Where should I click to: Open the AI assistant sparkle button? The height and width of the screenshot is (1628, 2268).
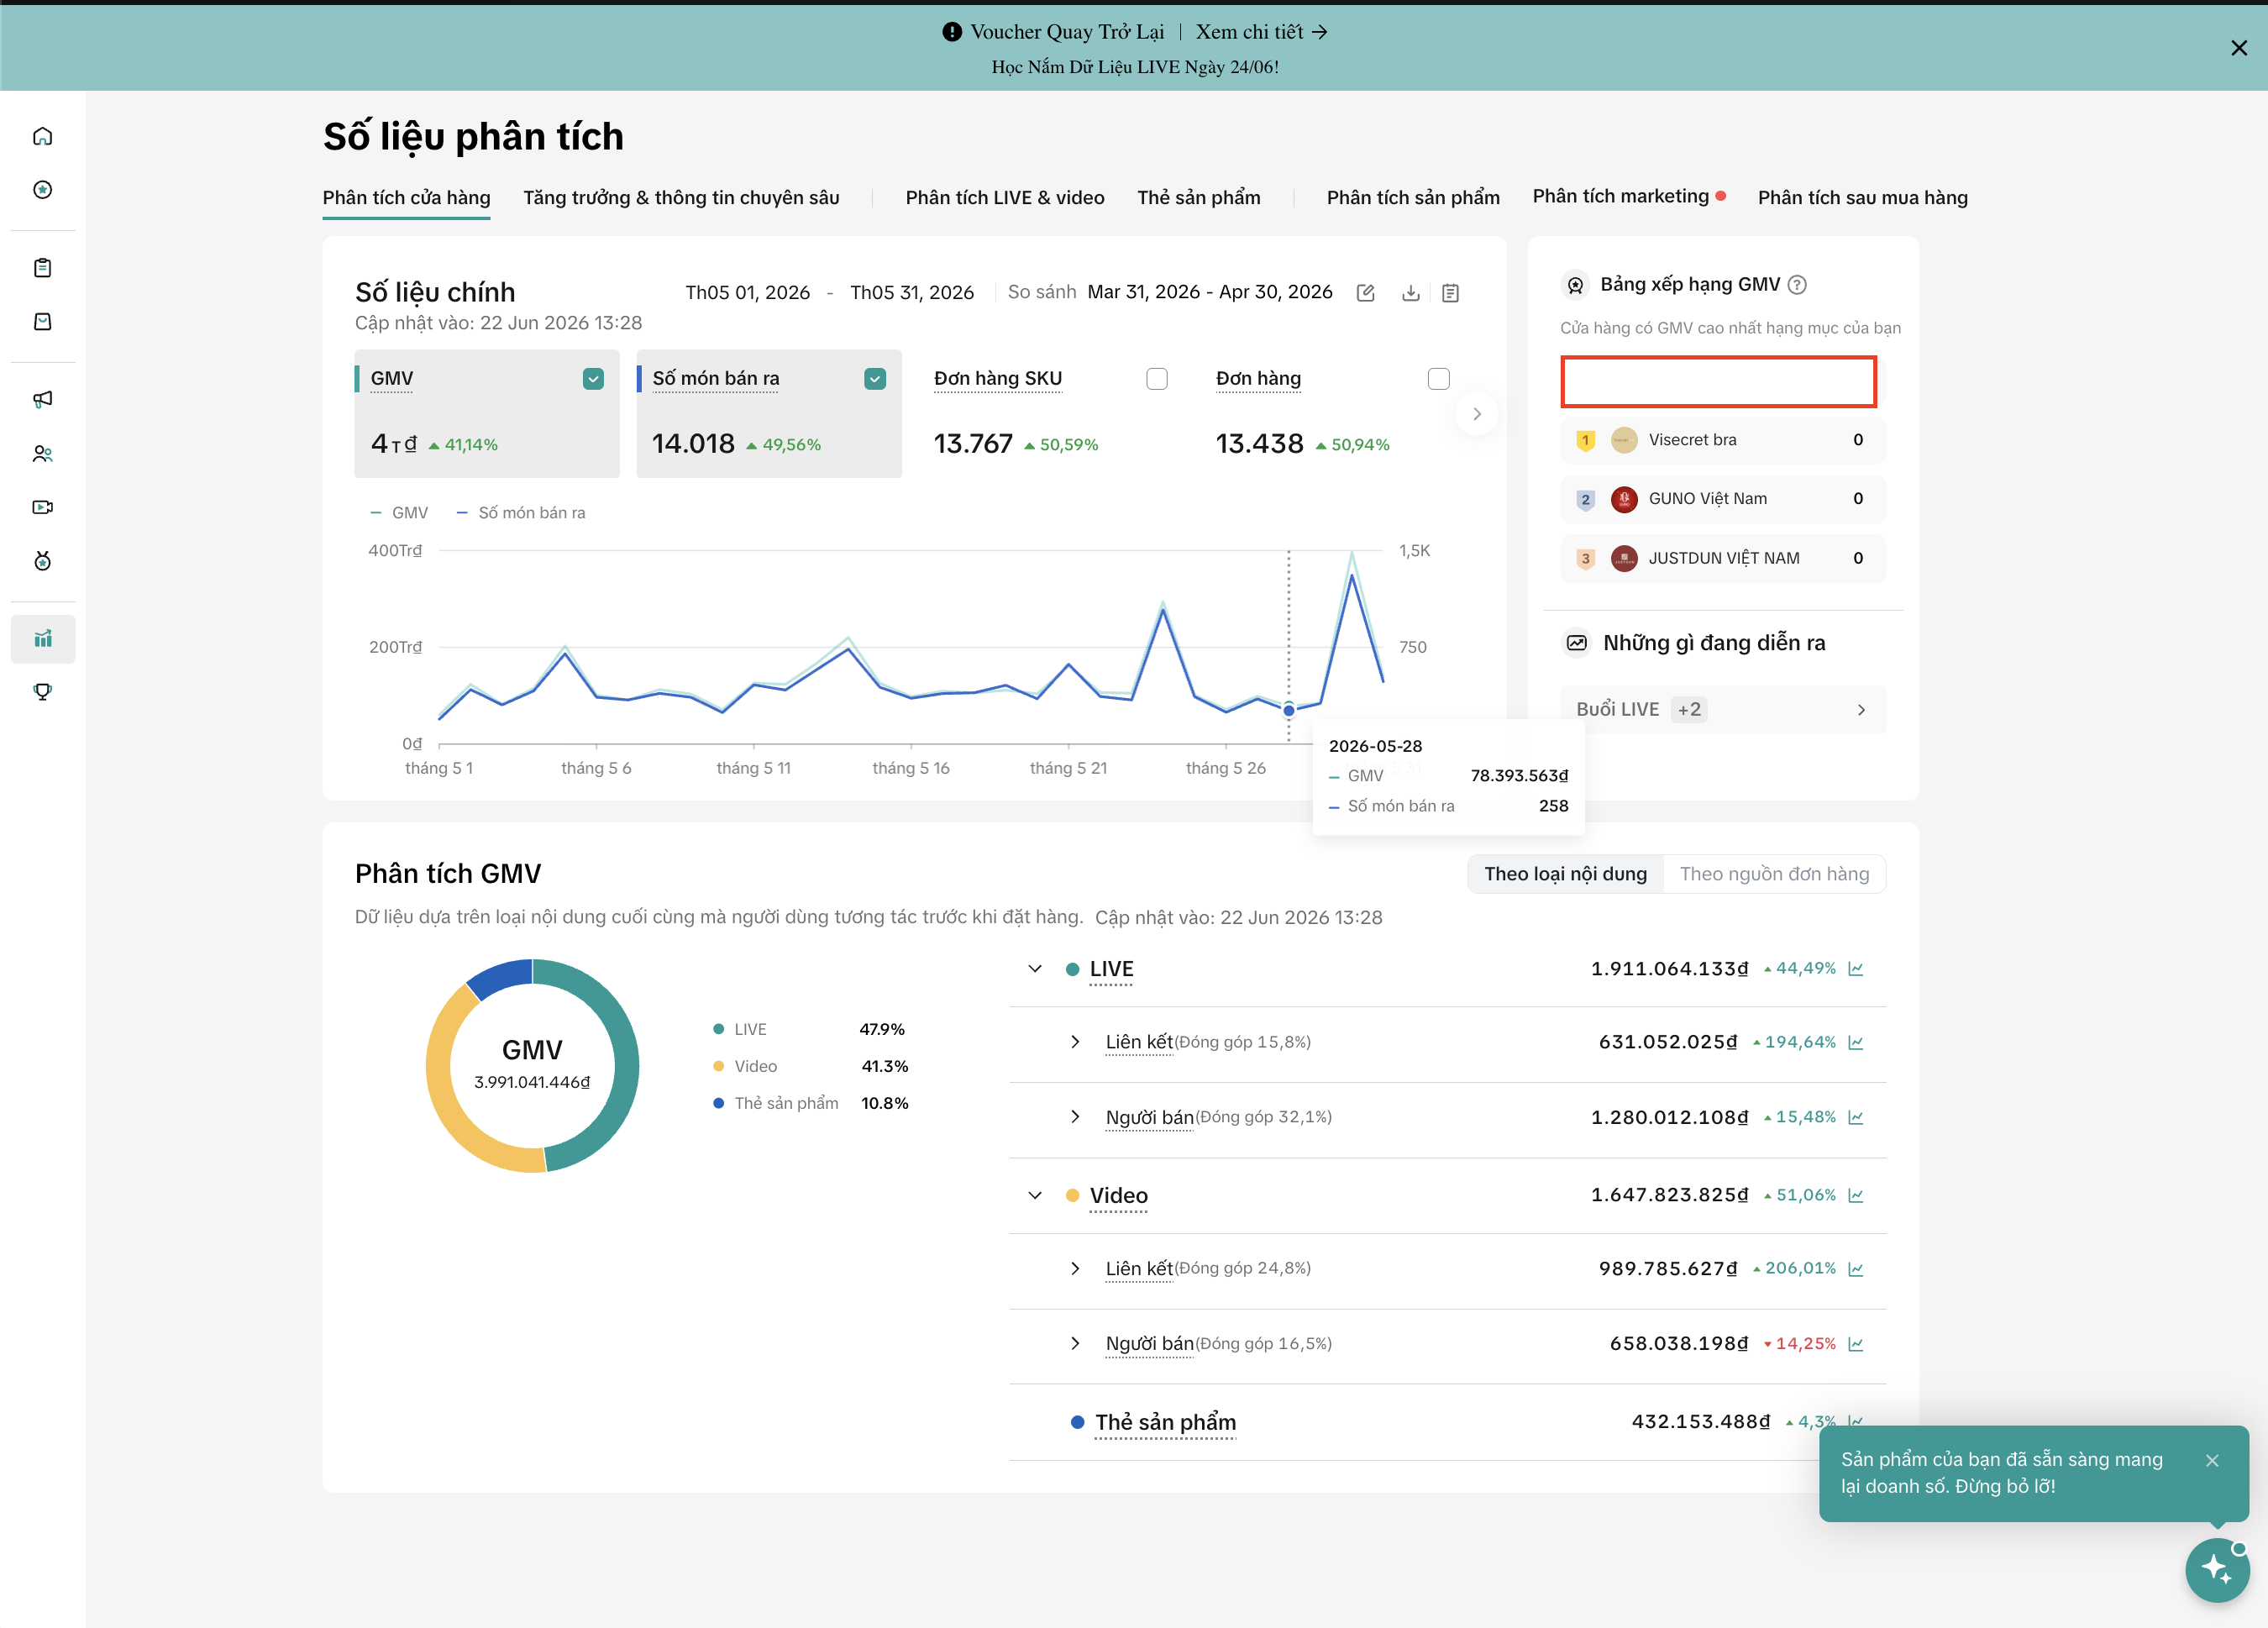coord(2217,1570)
